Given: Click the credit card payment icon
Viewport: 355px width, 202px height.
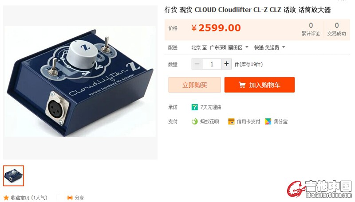Looking at the screenshot, I should (x=231, y=121).
